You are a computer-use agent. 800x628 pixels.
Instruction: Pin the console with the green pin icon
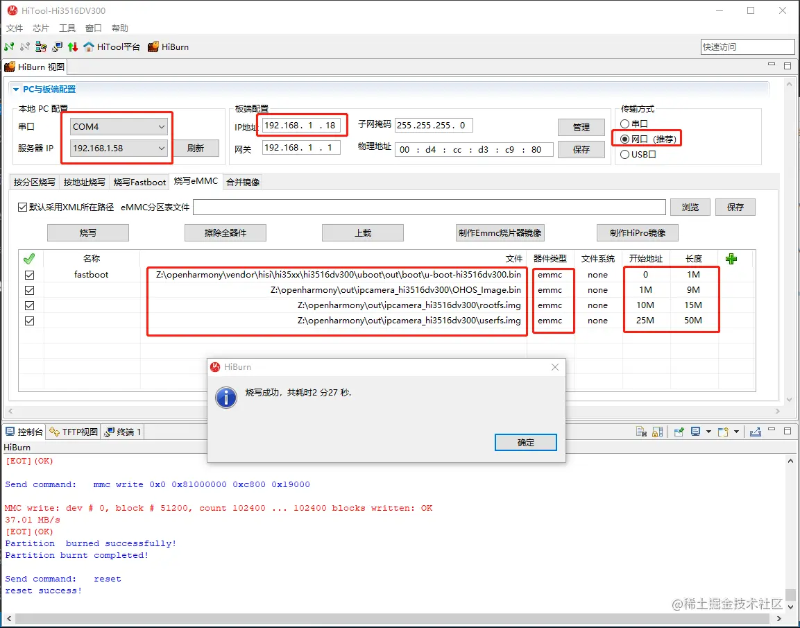(x=679, y=432)
